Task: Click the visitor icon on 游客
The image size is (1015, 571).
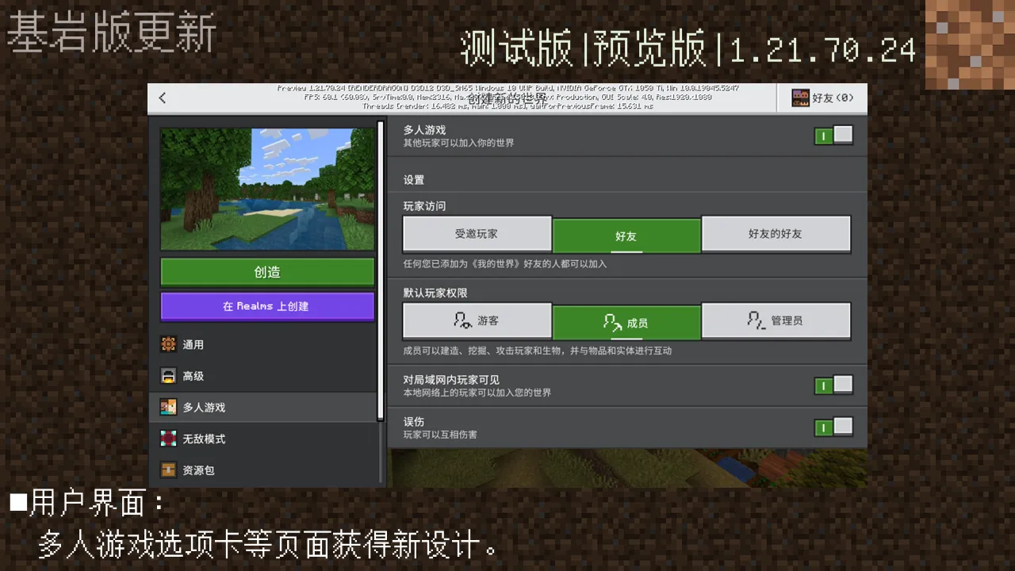Action: coord(462,320)
